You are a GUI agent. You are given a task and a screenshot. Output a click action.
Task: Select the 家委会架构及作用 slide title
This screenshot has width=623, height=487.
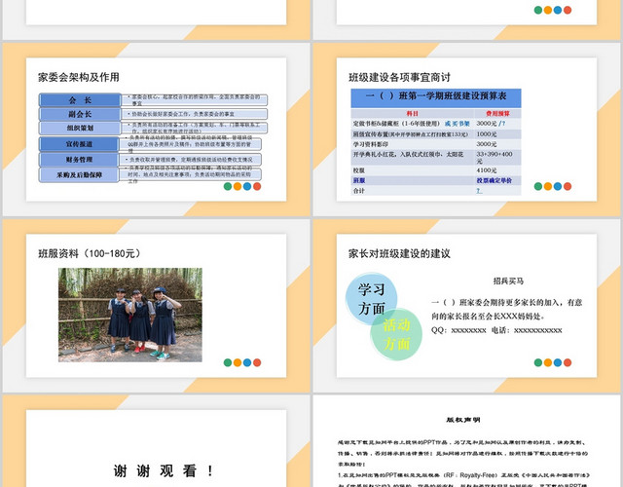pyautogui.click(x=79, y=77)
